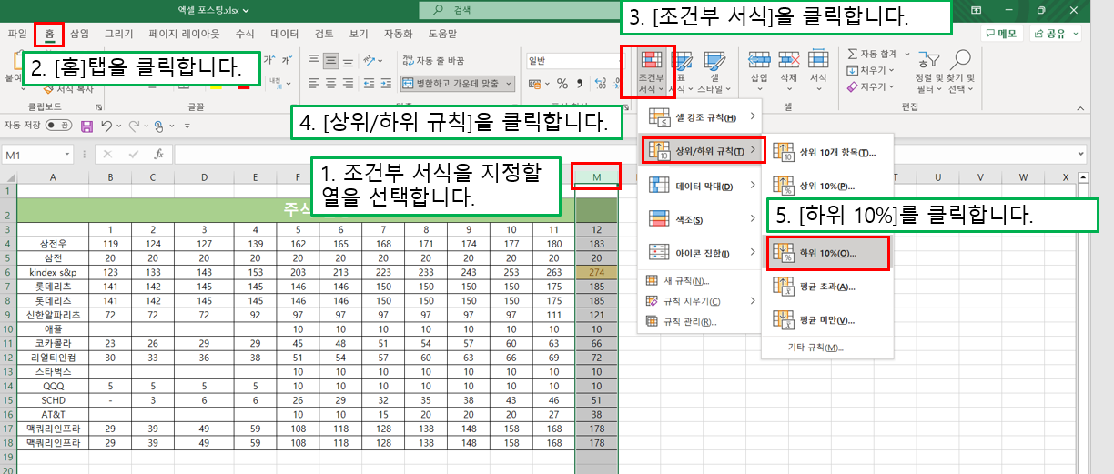The height and width of the screenshot is (474, 1114).
Task: Expand 채우기 (fill) dropdown
Action: point(891,70)
